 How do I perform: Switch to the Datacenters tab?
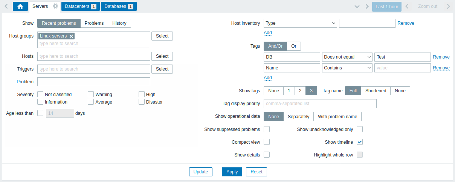pos(80,6)
